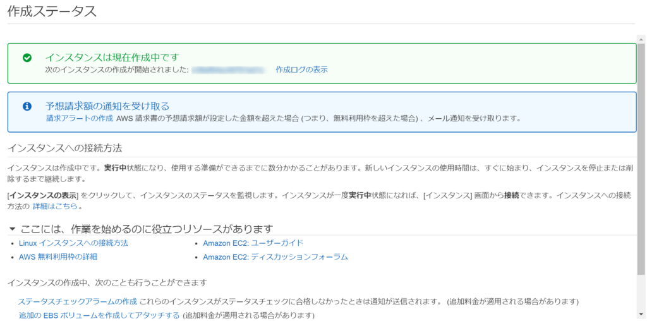Open the 詳細はこちら link
The image size is (647, 321).
pos(55,206)
